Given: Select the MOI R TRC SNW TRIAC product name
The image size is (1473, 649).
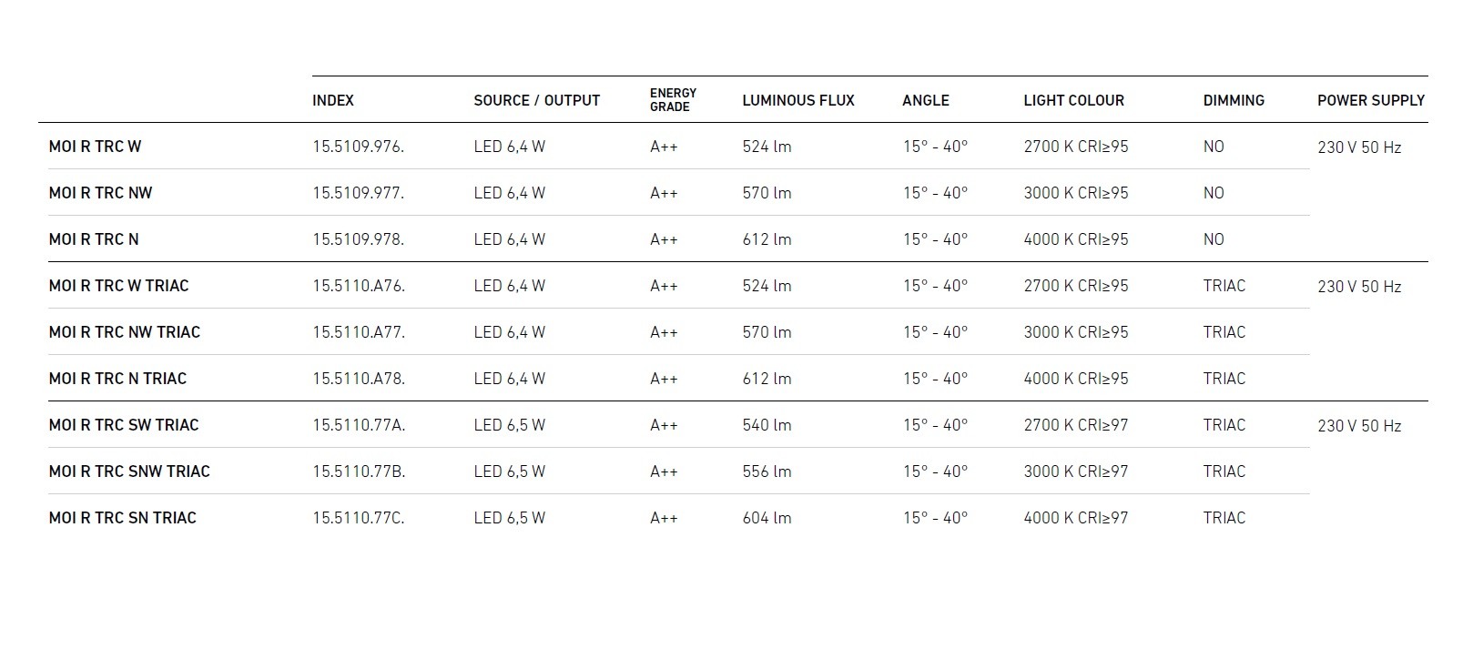Looking at the screenshot, I should point(129,472).
